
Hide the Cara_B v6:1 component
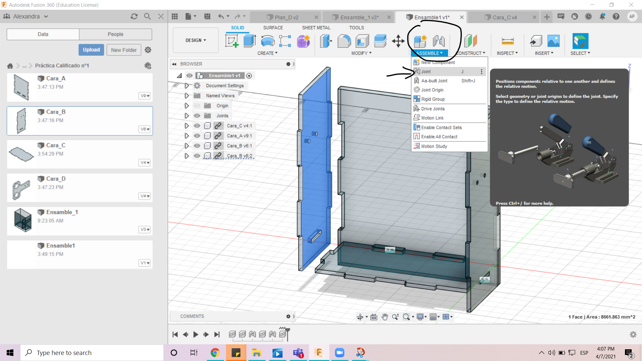coord(197,146)
